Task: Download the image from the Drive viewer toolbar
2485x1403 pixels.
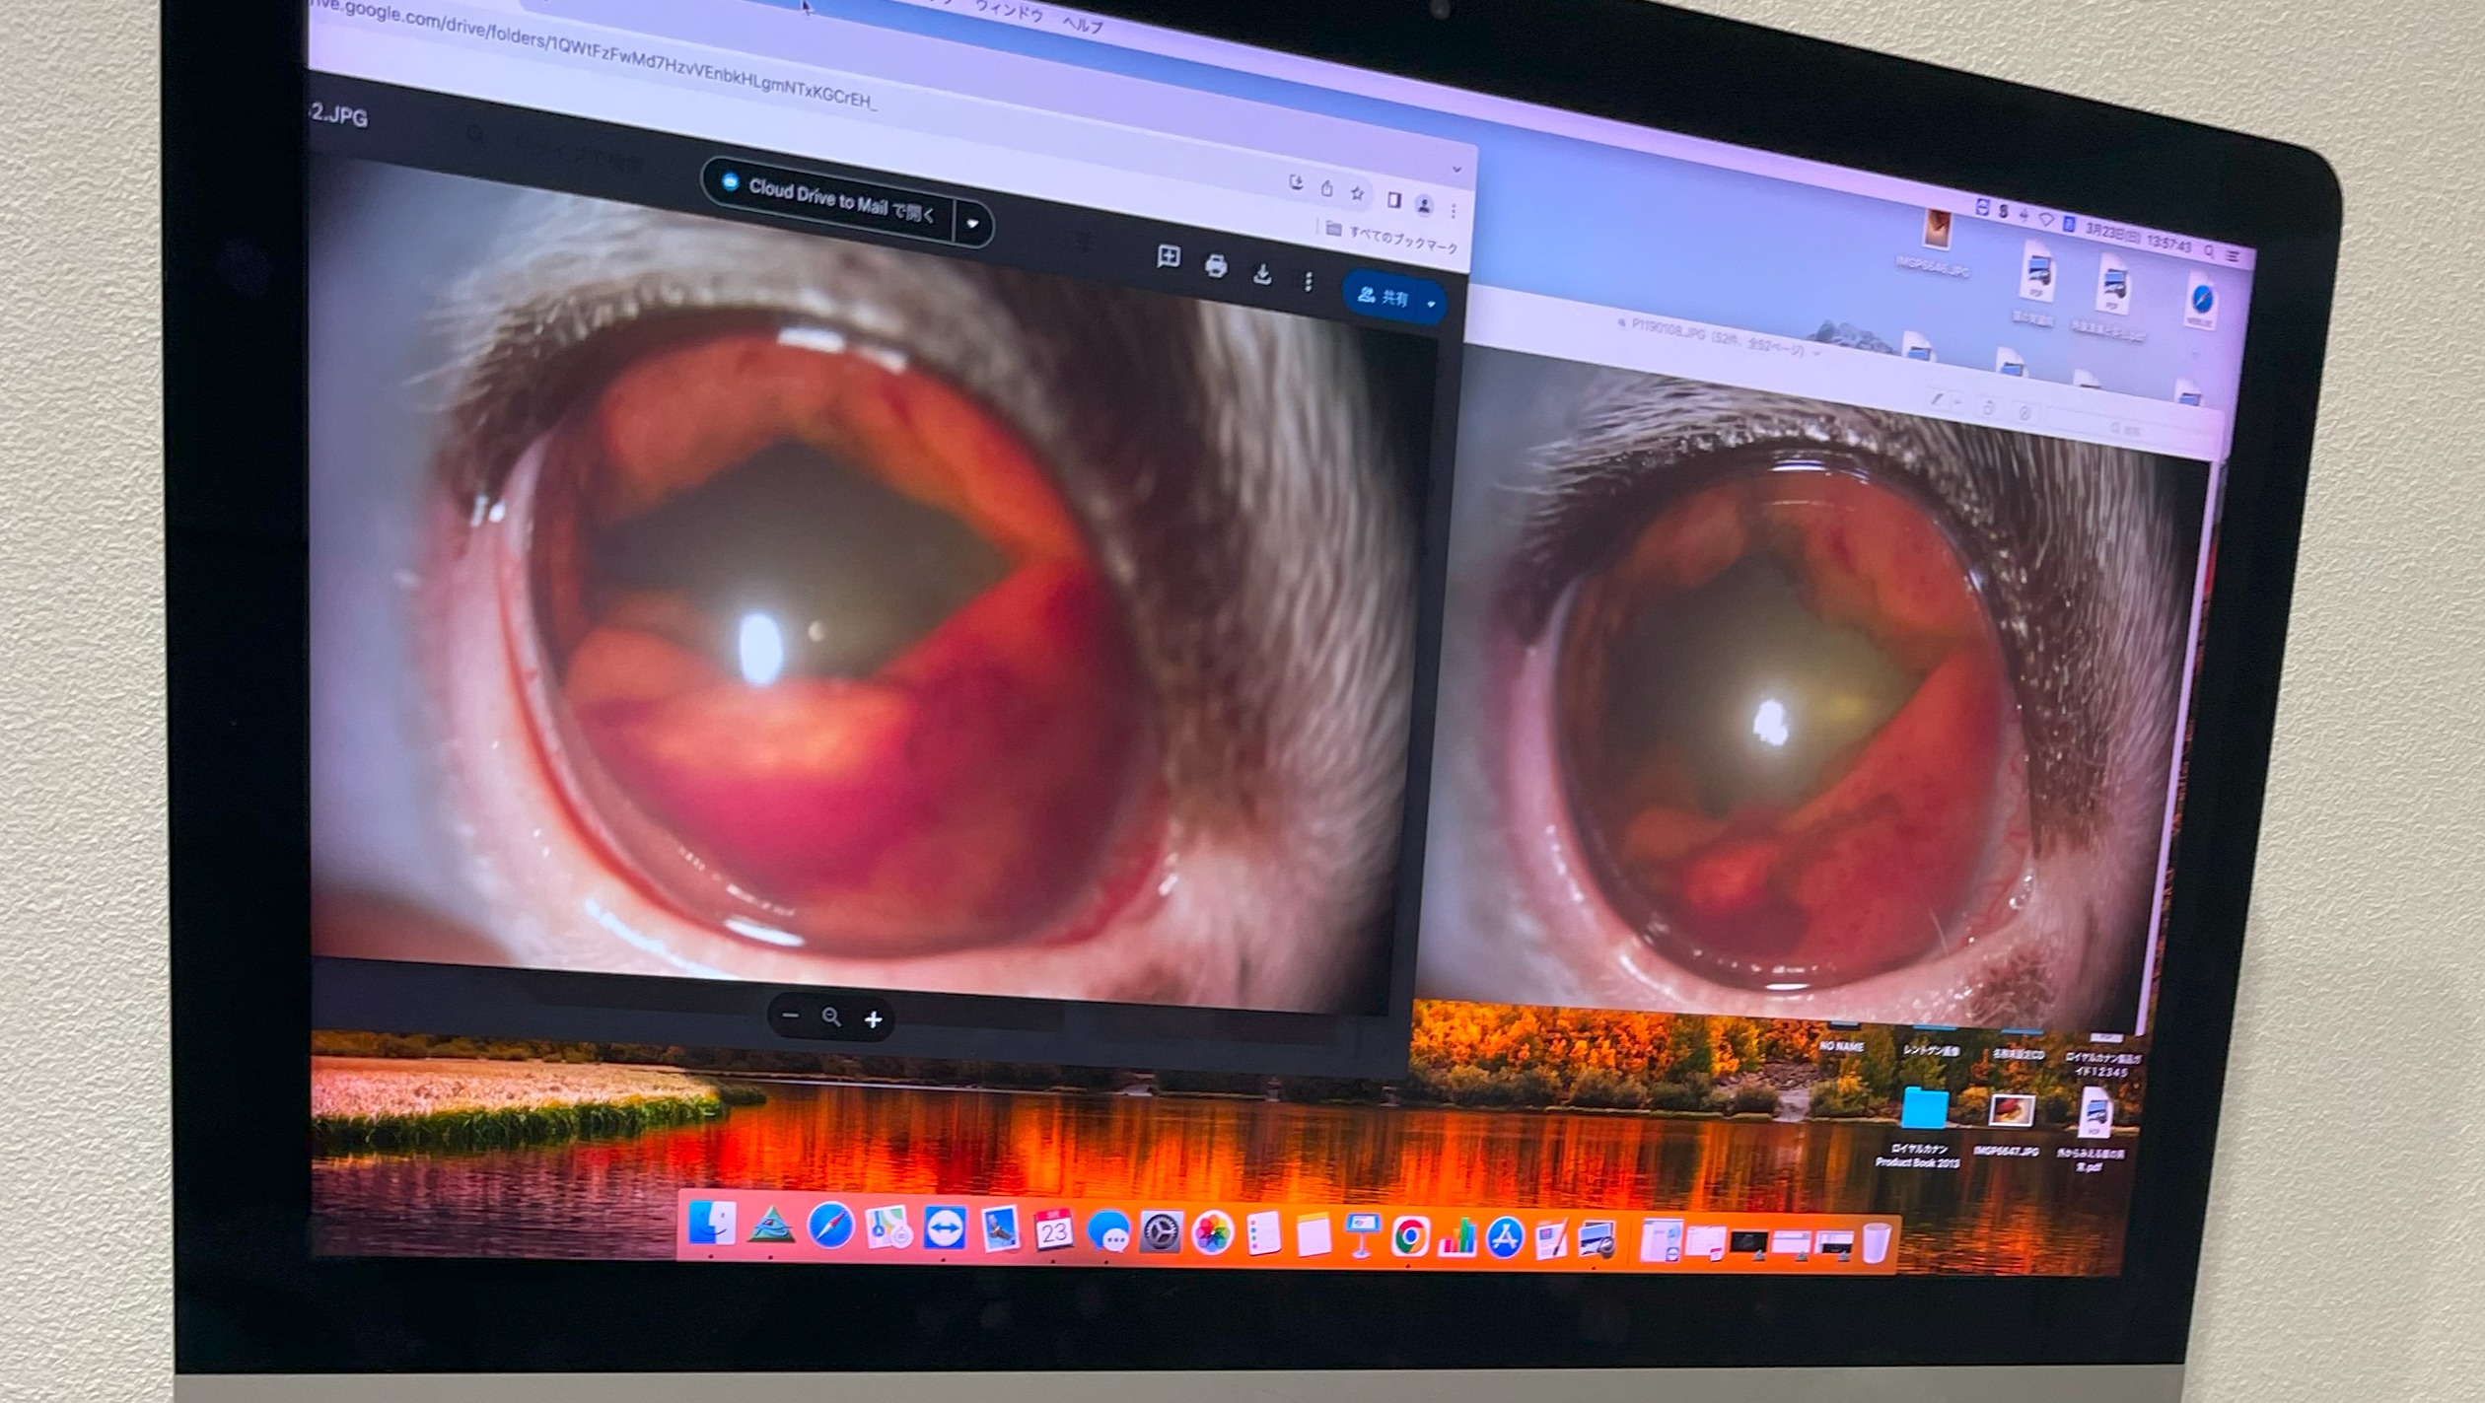Action: 1262,274
